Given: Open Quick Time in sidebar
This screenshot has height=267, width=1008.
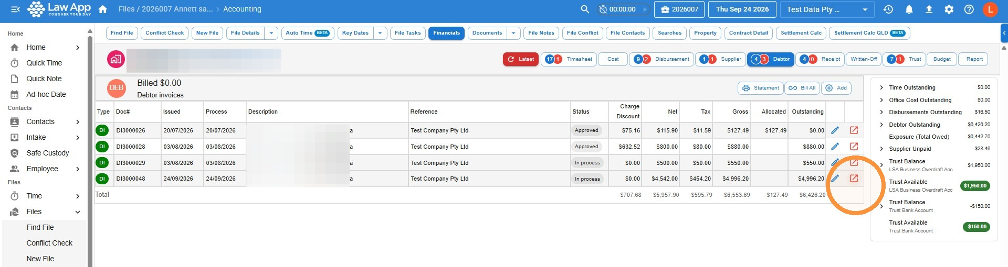Looking at the screenshot, I should [x=44, y=63].
